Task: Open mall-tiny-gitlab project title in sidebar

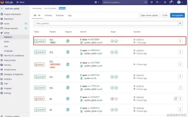Action: pos(12,9)
